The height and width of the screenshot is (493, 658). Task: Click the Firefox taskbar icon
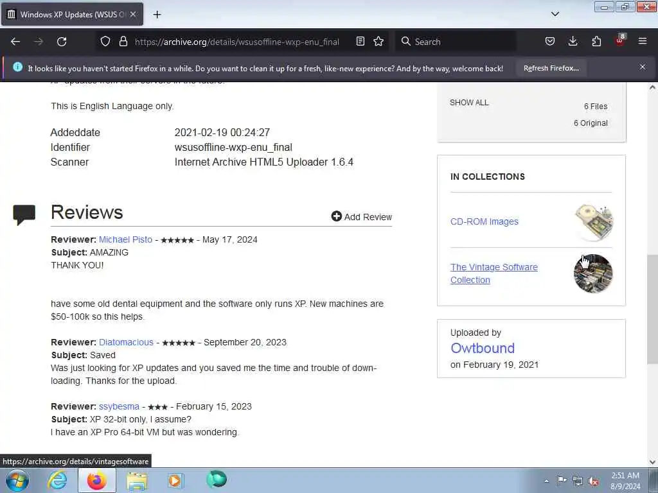click(x=97, y=480)
